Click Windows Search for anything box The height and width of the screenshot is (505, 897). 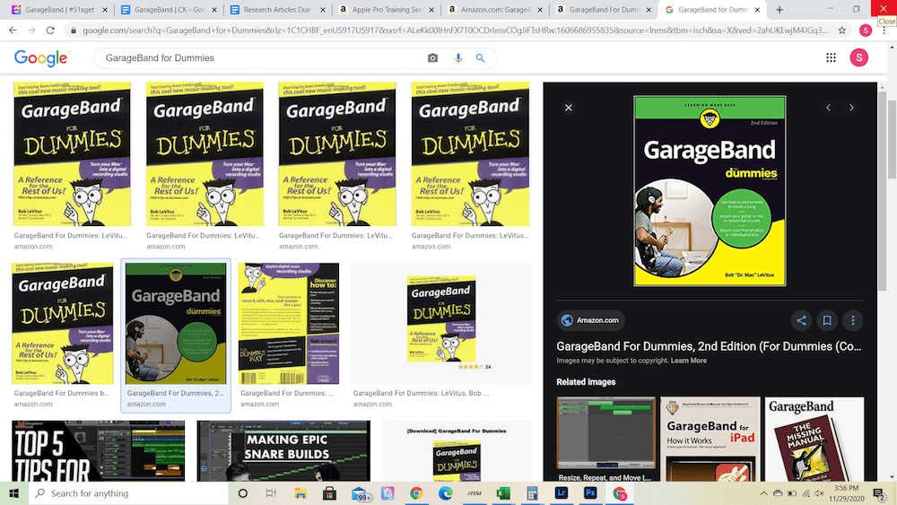point(128,493)
